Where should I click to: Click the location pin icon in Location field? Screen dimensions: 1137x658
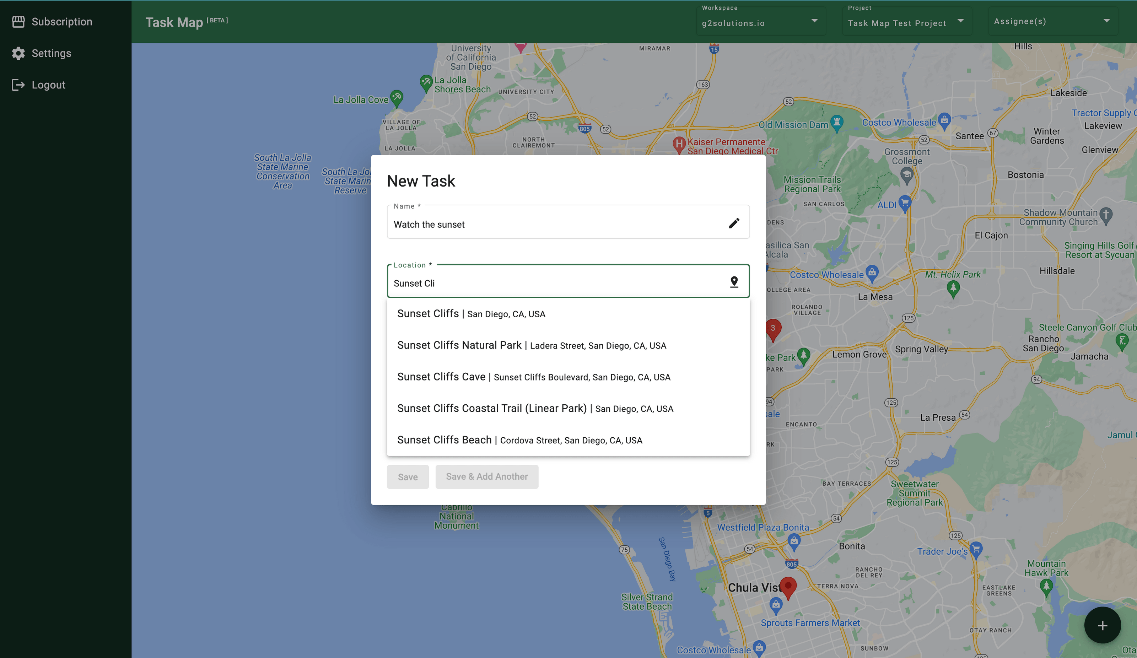click(734, 281)
